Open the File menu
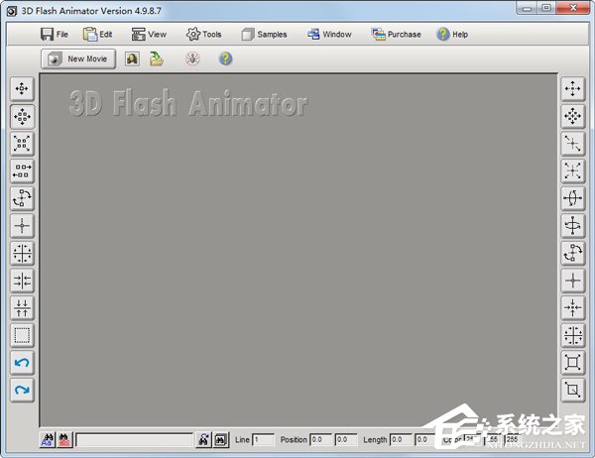The image size is (595, 458). coord(55,35)
